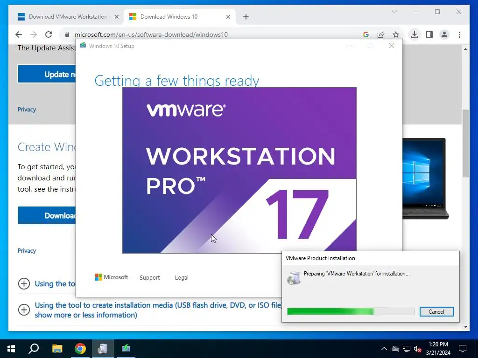Click the Chrome forward arrow
Viewport: 478px width, 358px height.
(x=34, y=34)
